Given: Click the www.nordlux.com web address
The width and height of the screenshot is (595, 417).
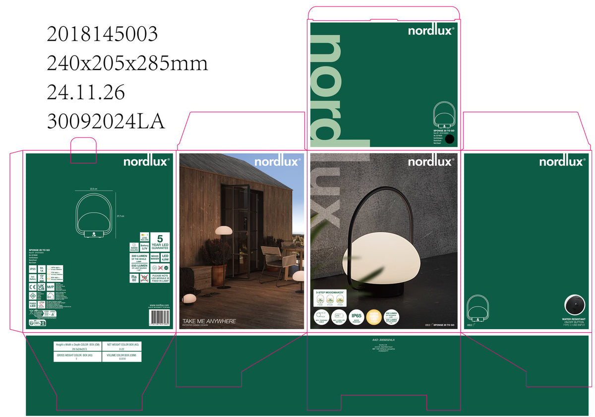Looking at the screenshot, I should [x=159, y=305].
